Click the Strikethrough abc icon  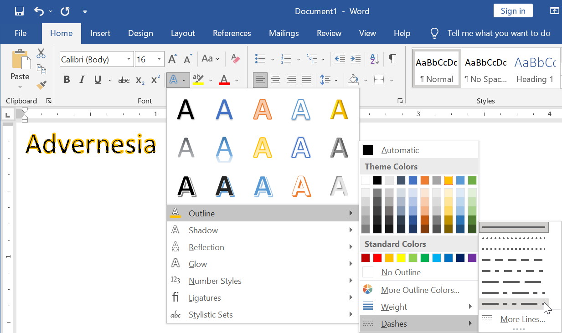click(124, 80)
